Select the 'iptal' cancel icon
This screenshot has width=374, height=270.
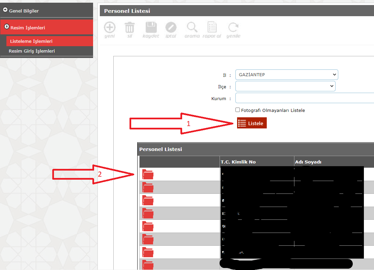click(171, 28)
